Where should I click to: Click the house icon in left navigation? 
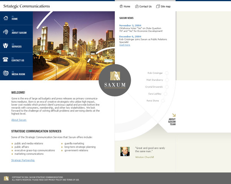coord(6,18)
